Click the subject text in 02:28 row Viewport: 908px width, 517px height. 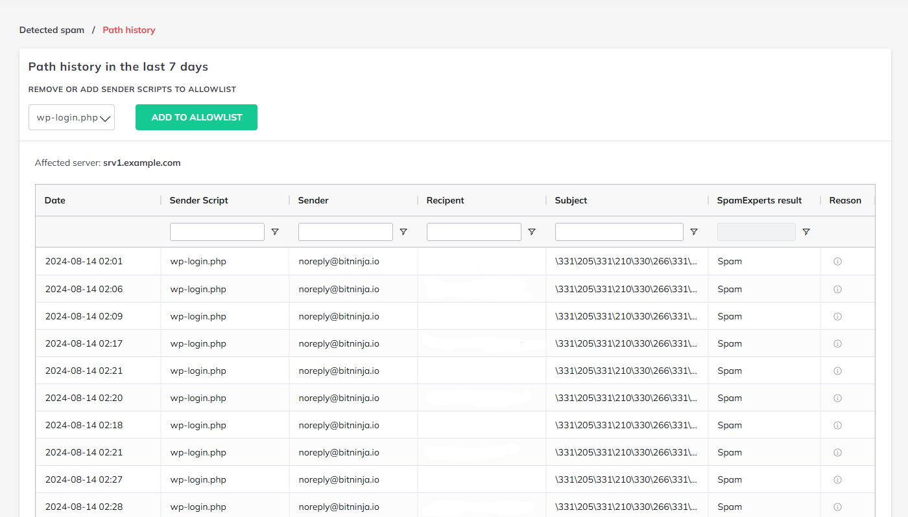[627, 507]
